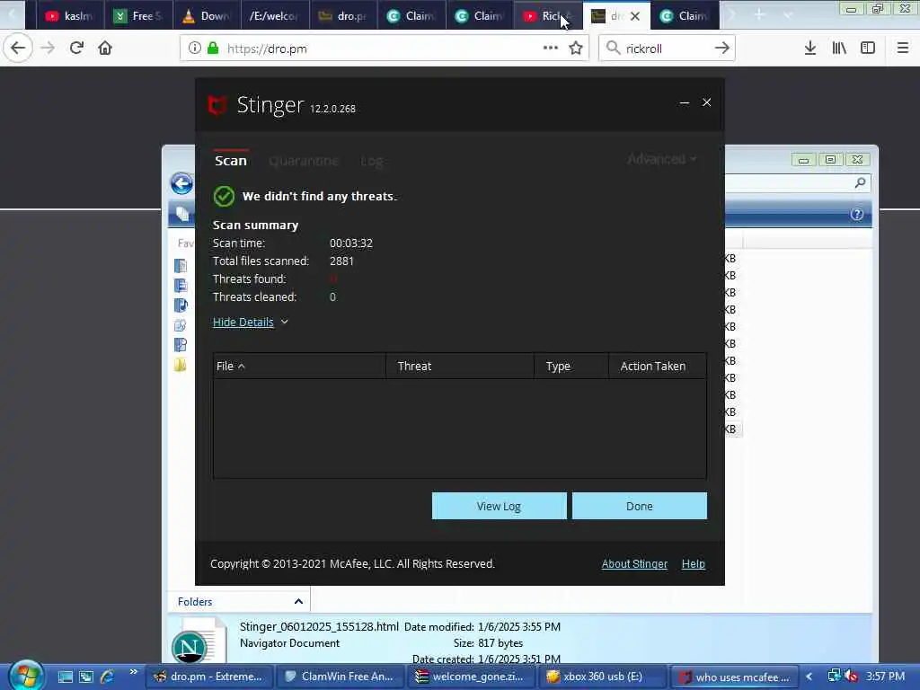This screenshot has width=920, height=690.
Task: Switch to the kaslm YouTube tab
Action: [70, 16]
